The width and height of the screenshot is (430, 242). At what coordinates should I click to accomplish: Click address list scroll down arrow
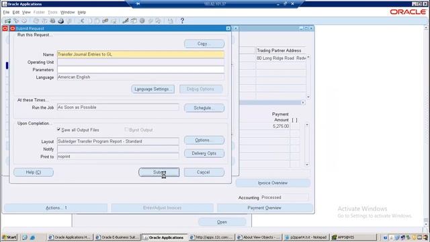308,97
